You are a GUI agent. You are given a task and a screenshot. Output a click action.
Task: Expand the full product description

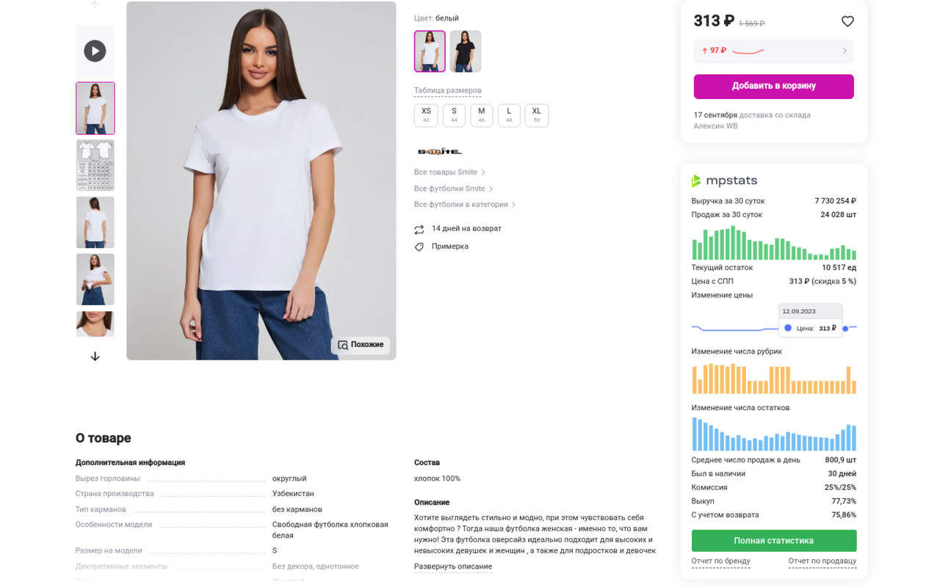click(453, 566)
